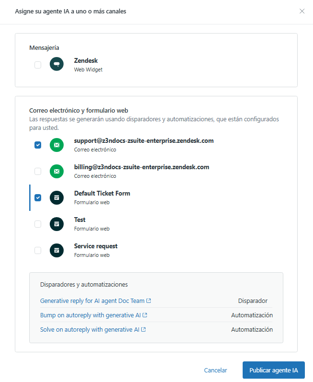The width and height of the screenshot is (313, 382).
Task: Click external link icon beside Solve on autoreply
Action: (x=144, y=330)
